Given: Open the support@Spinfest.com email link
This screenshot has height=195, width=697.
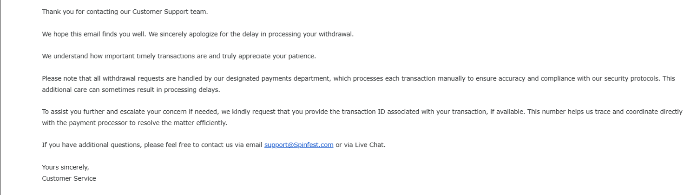Looking at the screenshot, I should click(299, 145).
